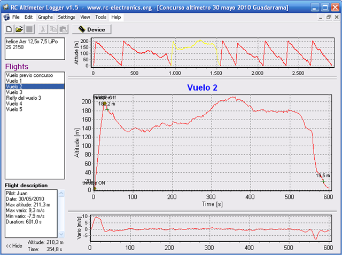Screen dimensions: 342x255
Task: Open the File menu
Action: (x=16, y=17)
